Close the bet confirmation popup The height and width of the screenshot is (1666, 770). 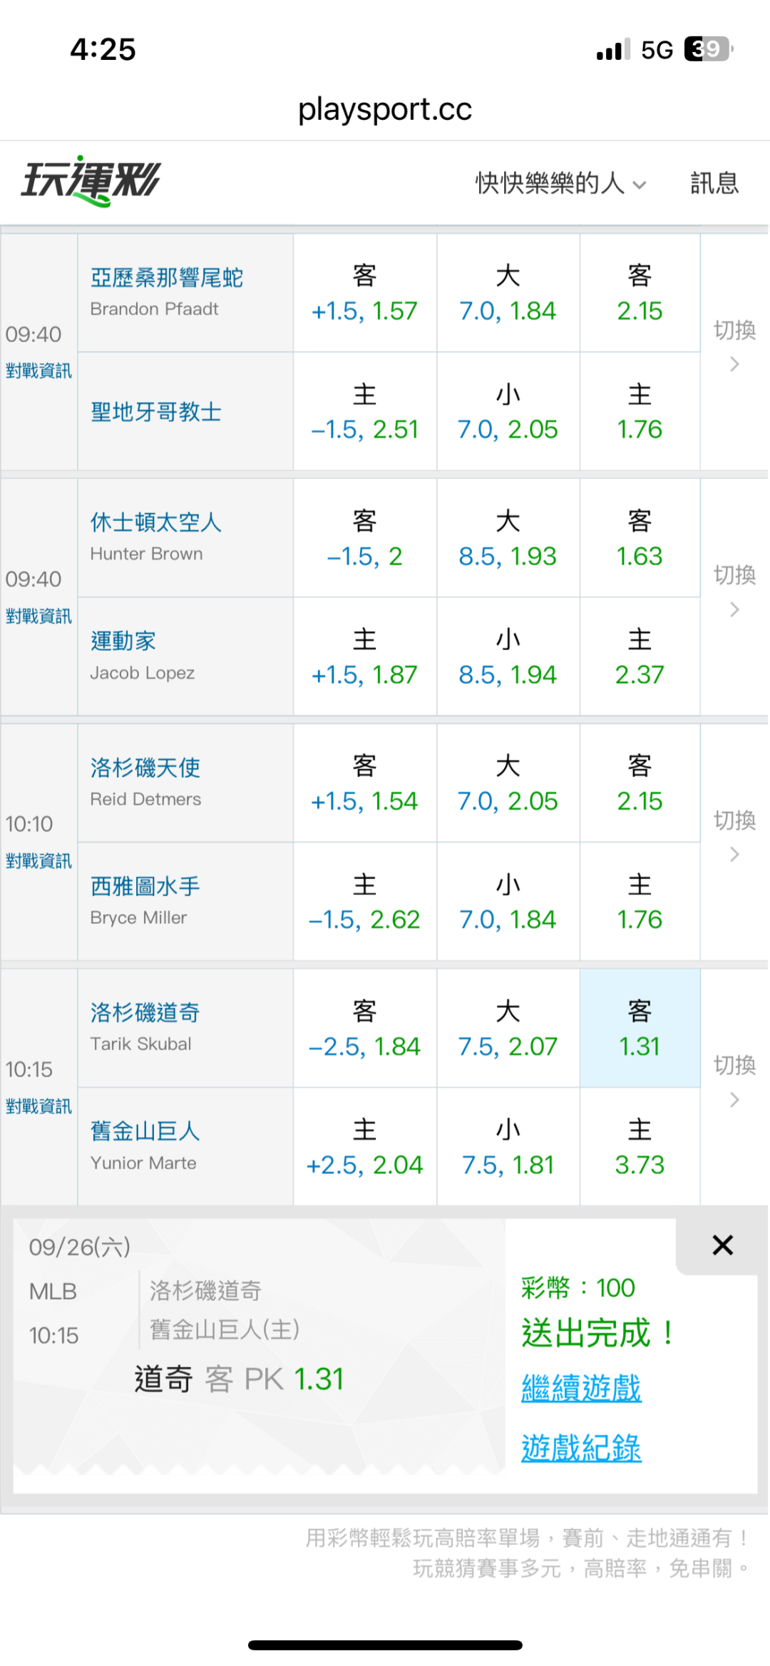pos(722,1245)
